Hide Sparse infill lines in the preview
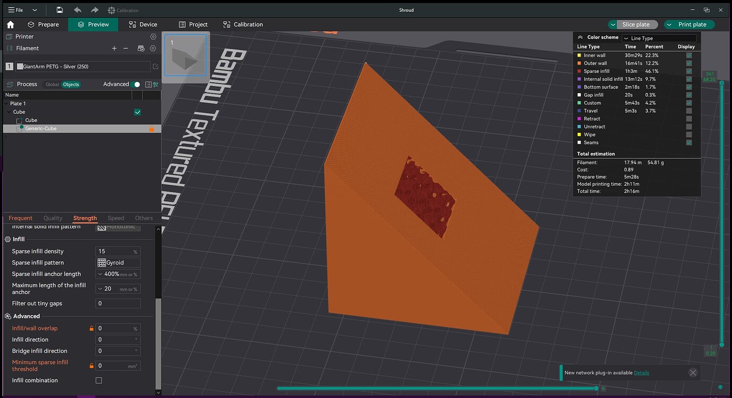The height and width of the screenshot is (398, 732). coord(689,71)
